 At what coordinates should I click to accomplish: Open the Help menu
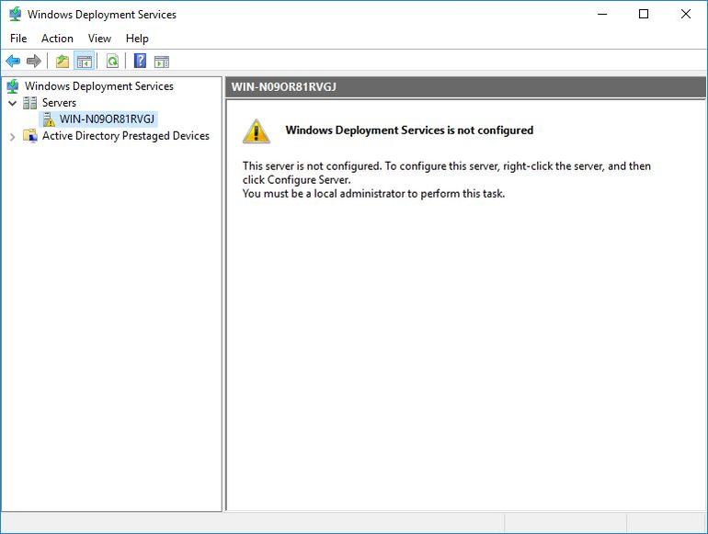[137, 39]
